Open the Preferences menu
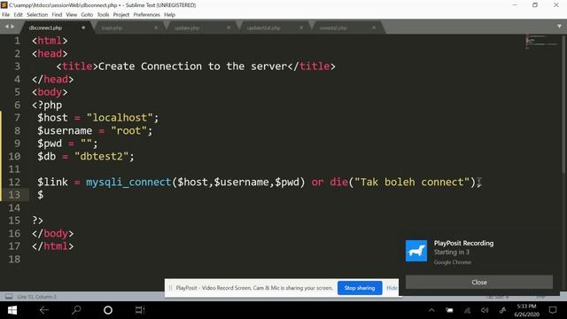Screen dimensions: 567x319 pos(146,15)
